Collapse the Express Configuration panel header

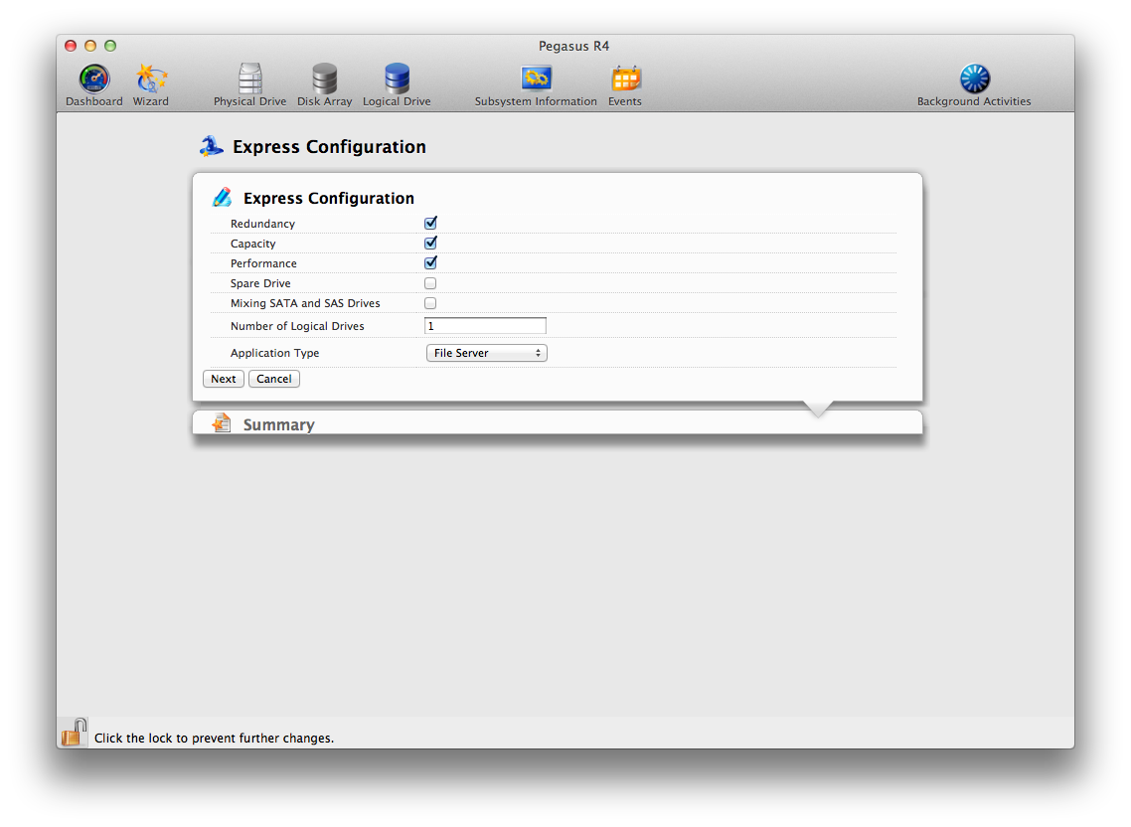(328, 198)
